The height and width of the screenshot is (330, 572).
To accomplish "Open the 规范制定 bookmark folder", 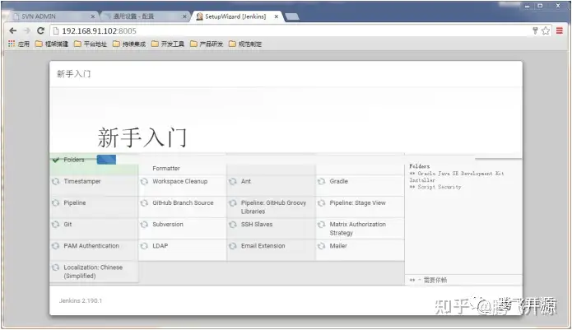I will [x=245, y=44].
